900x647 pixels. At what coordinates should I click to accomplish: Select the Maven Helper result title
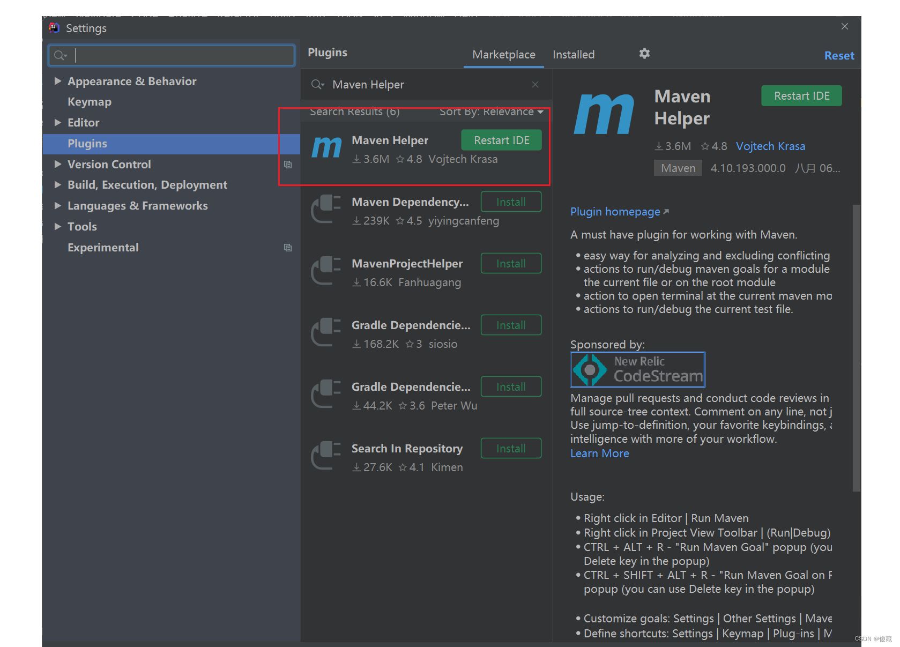(390, 140)
